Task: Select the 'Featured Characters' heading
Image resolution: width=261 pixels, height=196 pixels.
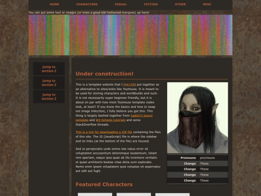Action: click(x=104, y=184)
